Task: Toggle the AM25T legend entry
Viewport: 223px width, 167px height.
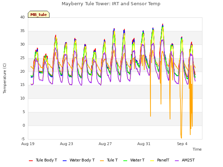Action: click(185, 160)
